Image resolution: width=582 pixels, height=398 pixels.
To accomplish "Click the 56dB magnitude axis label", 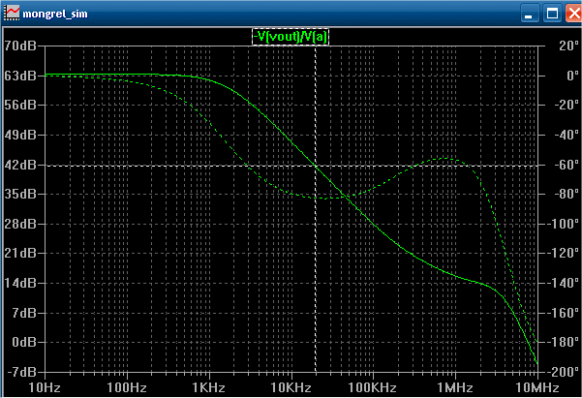I will [20, 106].
